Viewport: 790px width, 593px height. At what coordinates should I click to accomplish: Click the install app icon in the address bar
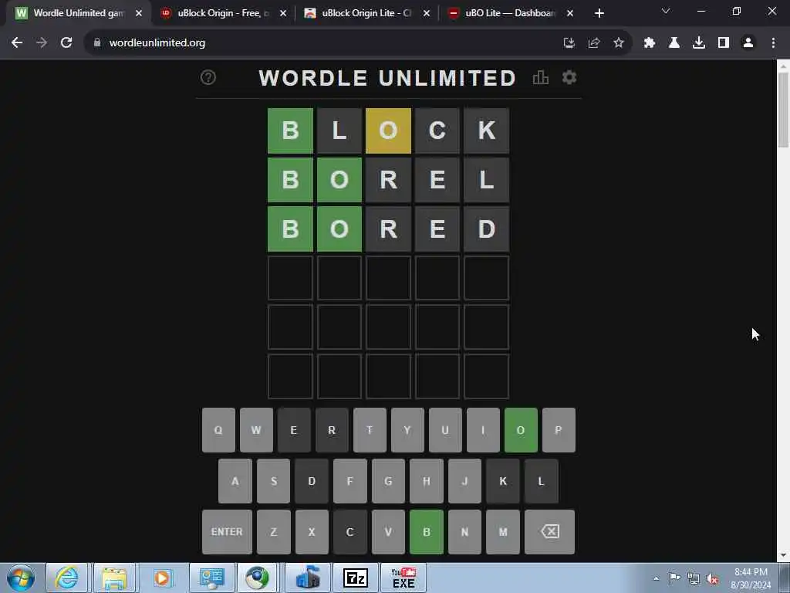[x=569, y=43]
